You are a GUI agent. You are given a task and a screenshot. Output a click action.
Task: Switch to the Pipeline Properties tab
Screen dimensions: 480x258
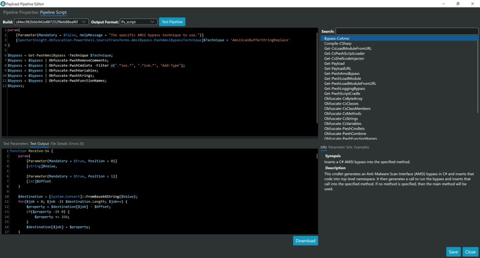point(21,12)
